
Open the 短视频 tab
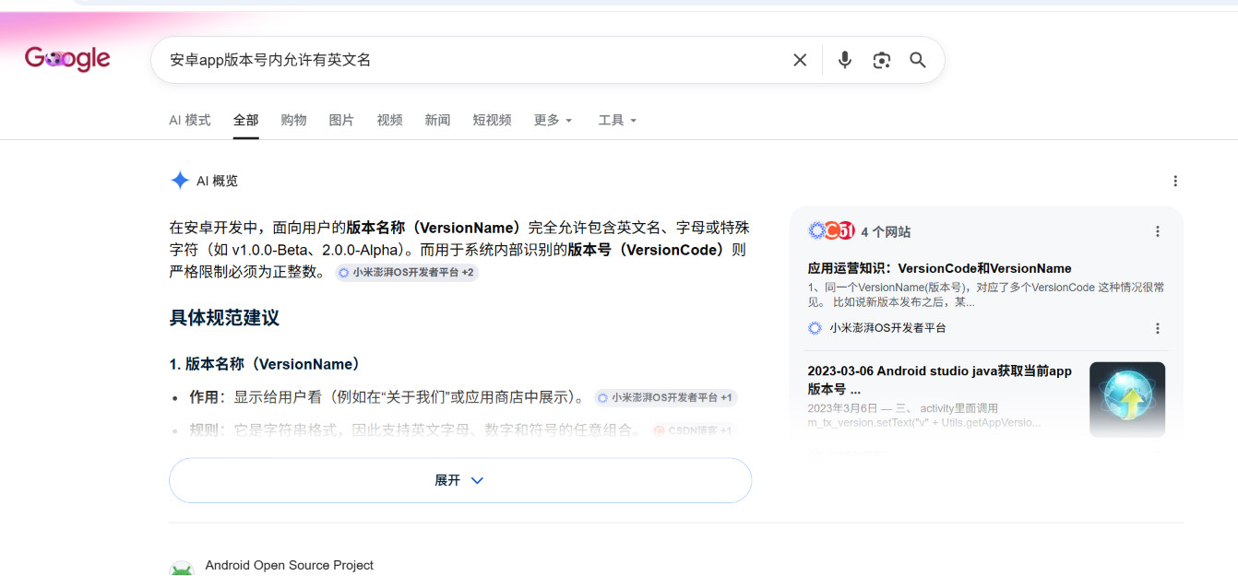[x=493, y=120]
